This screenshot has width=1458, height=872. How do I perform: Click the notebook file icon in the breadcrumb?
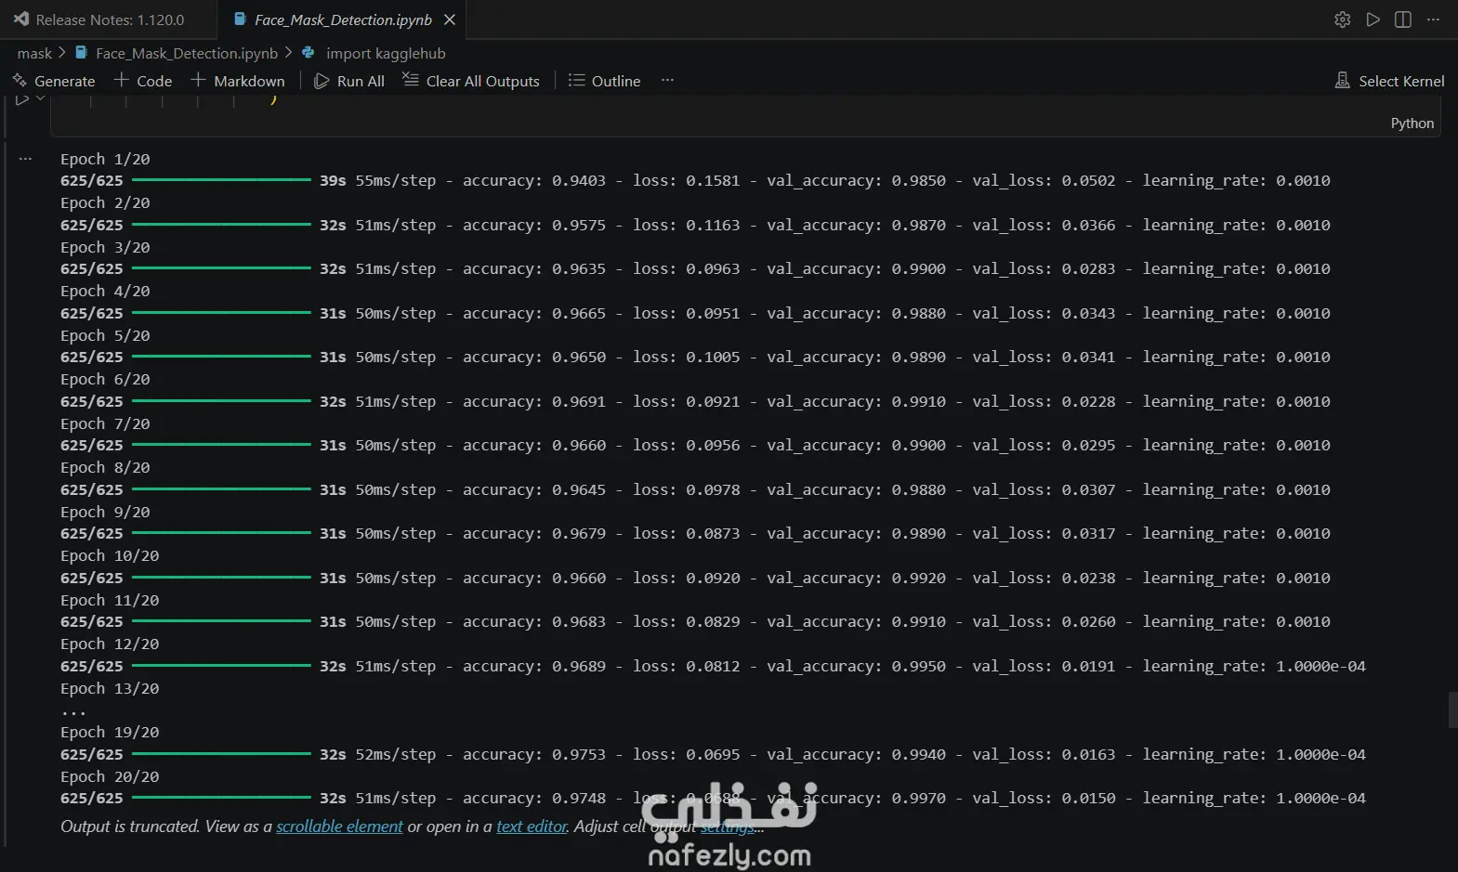pyautogui.click(x=81, y=53)
